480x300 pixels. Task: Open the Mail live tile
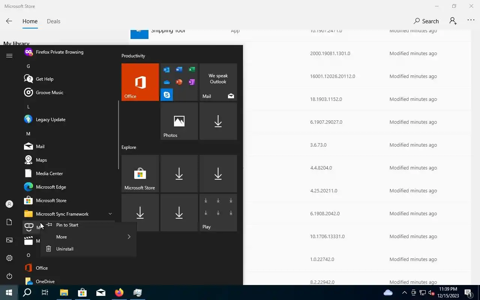click(218, 82)
